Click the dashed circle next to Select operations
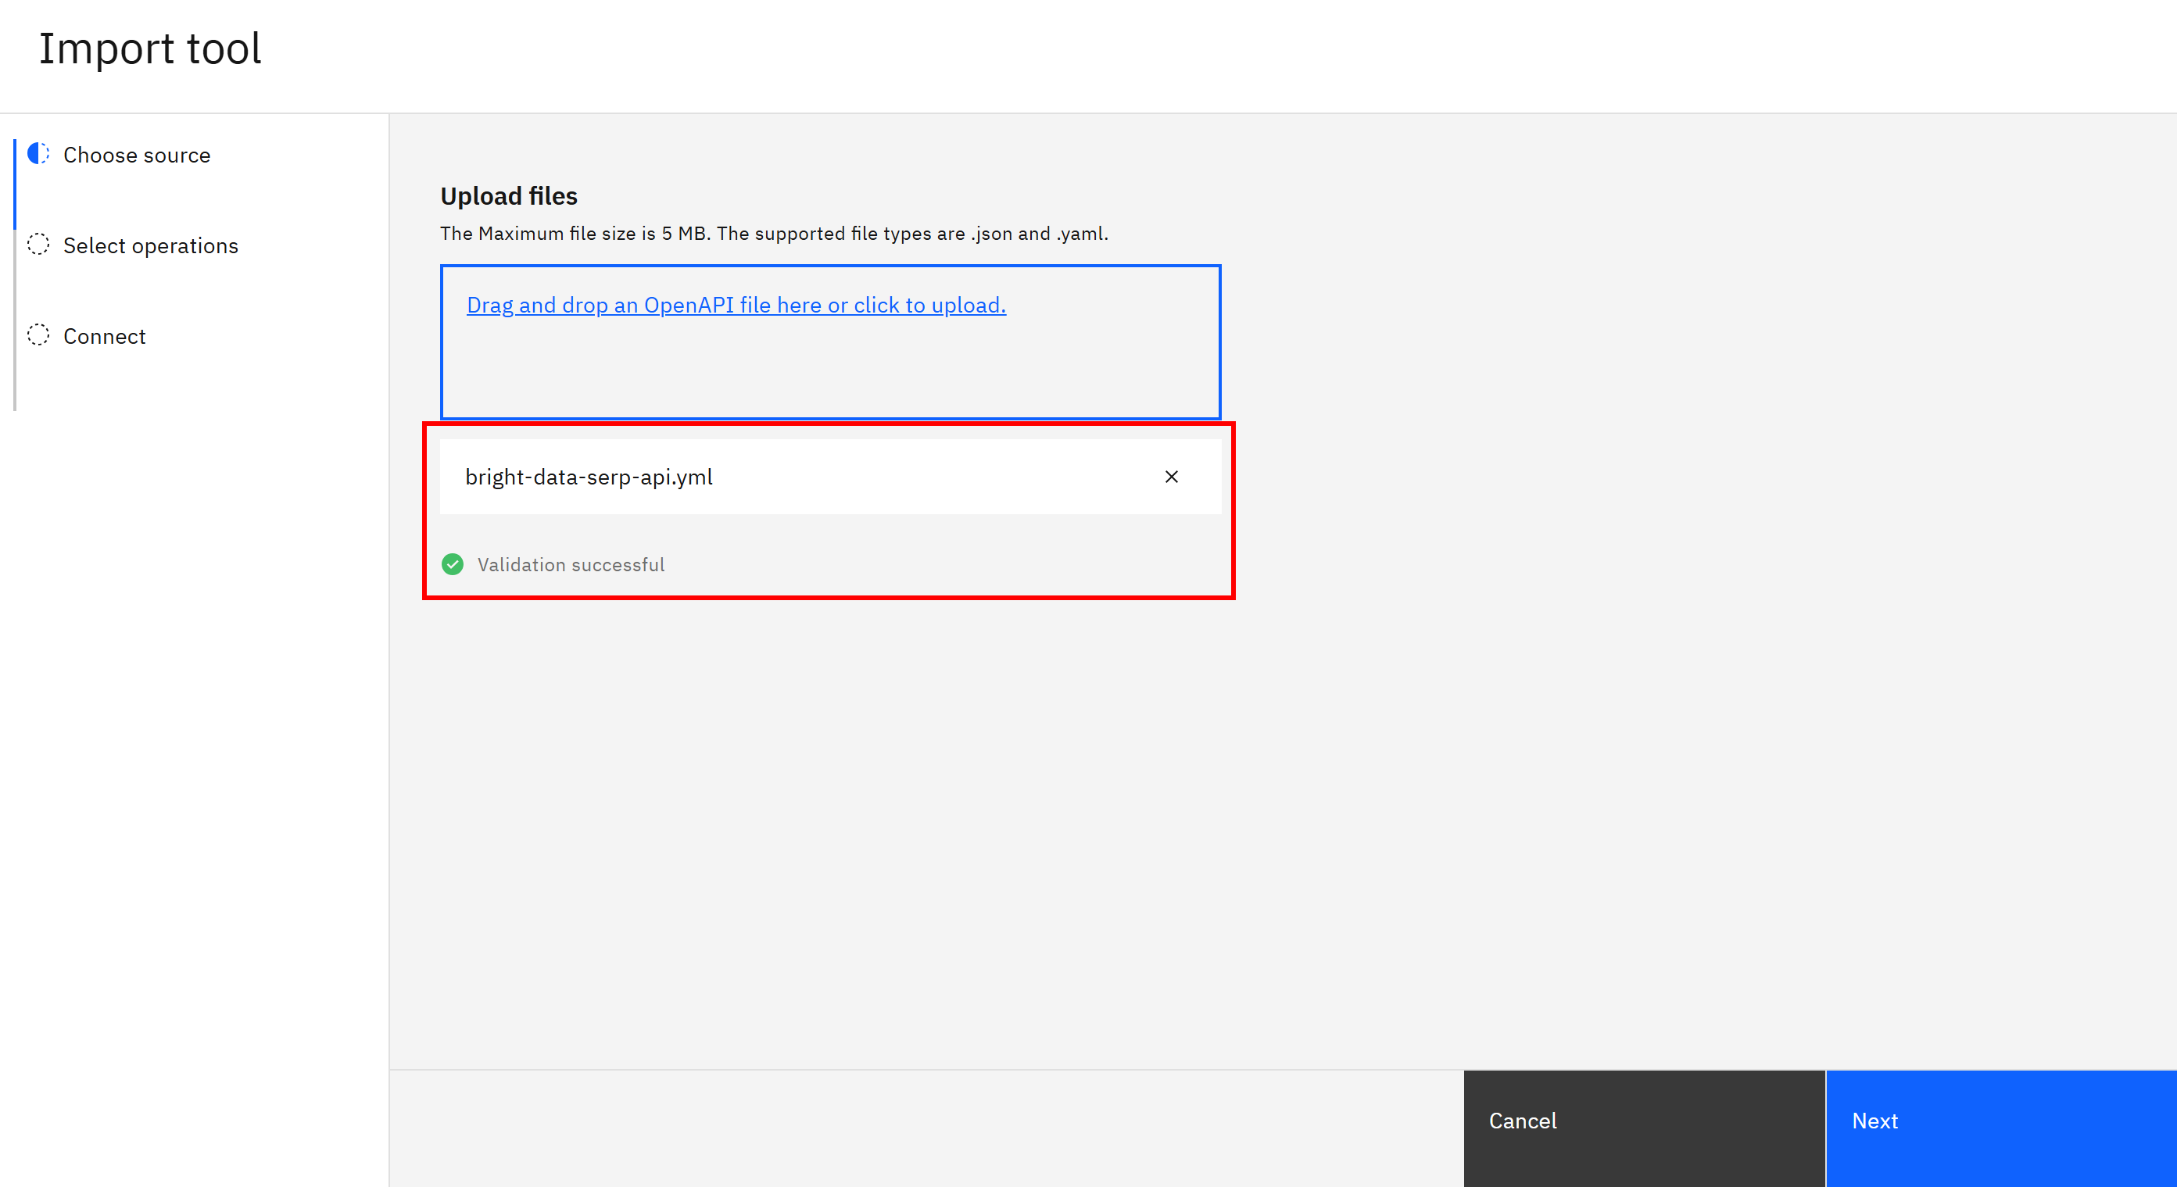Image resolution: width=2177 pixels, height=1187 pixels. (x=38, y=245)
